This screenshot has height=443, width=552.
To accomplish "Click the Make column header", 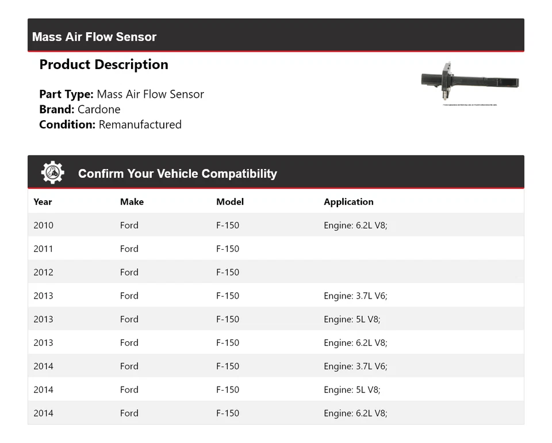I will tap(132, 202).
